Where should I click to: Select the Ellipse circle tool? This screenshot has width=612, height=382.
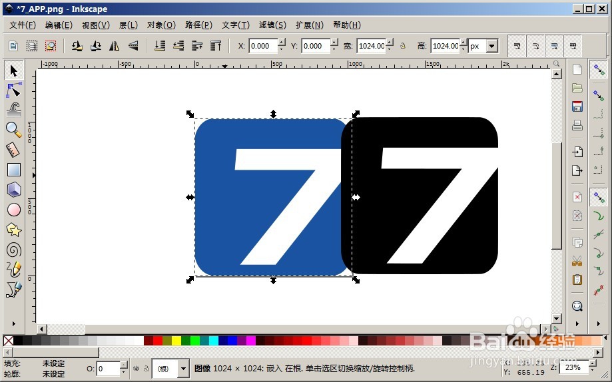pos(14,210)
